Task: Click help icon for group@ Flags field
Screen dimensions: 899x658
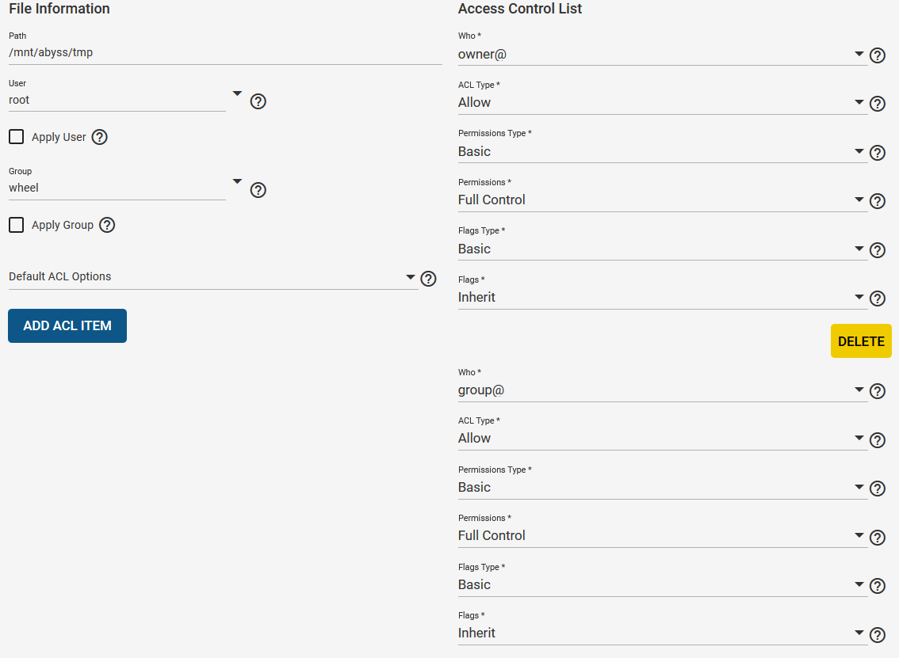Action: (x=877, y=635)
